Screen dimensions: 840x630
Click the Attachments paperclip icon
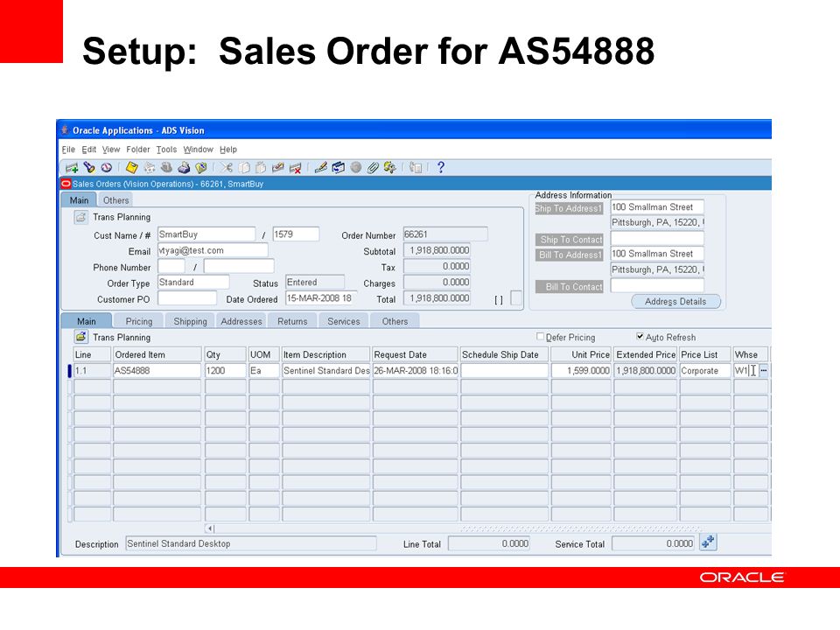tap(373, 168)
